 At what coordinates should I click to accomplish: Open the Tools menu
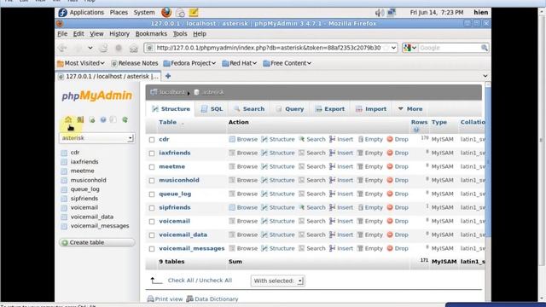tap(180, 34)
